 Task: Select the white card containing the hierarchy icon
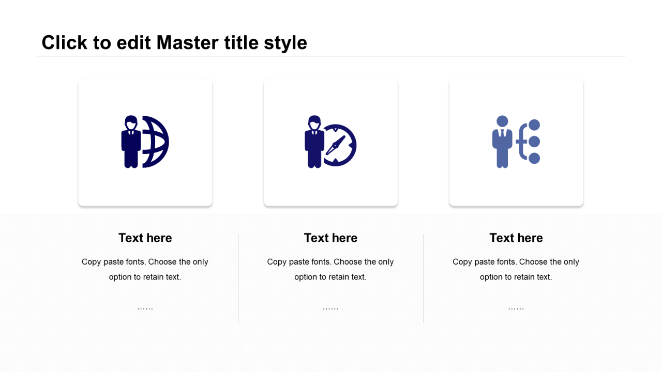point(516,142)
